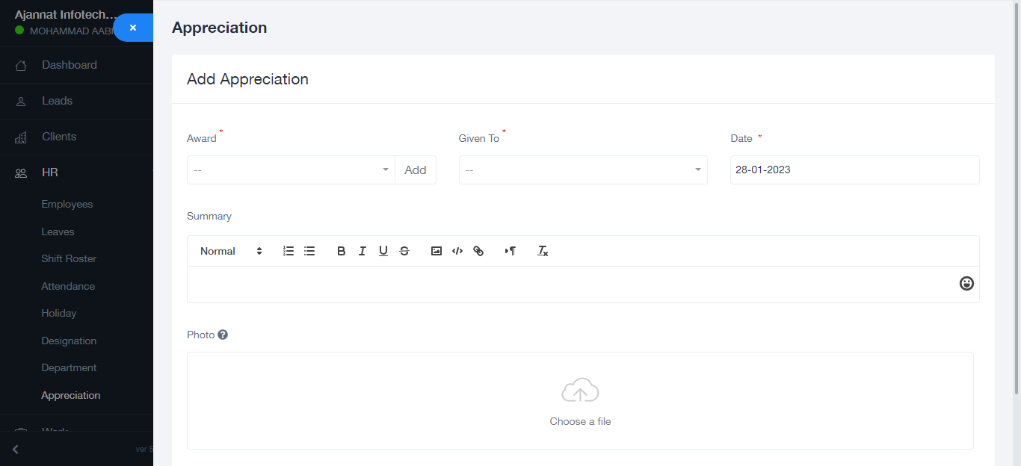The height and width of the screenshot is (466, 1021).
Task: Toggle bold formatting in Summary editor
Action: [341, 252]
